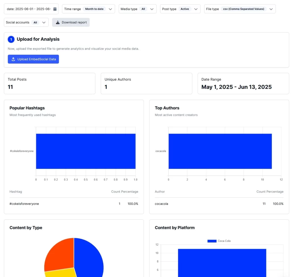Click the Unique Authors card

[x=146, y=84]
